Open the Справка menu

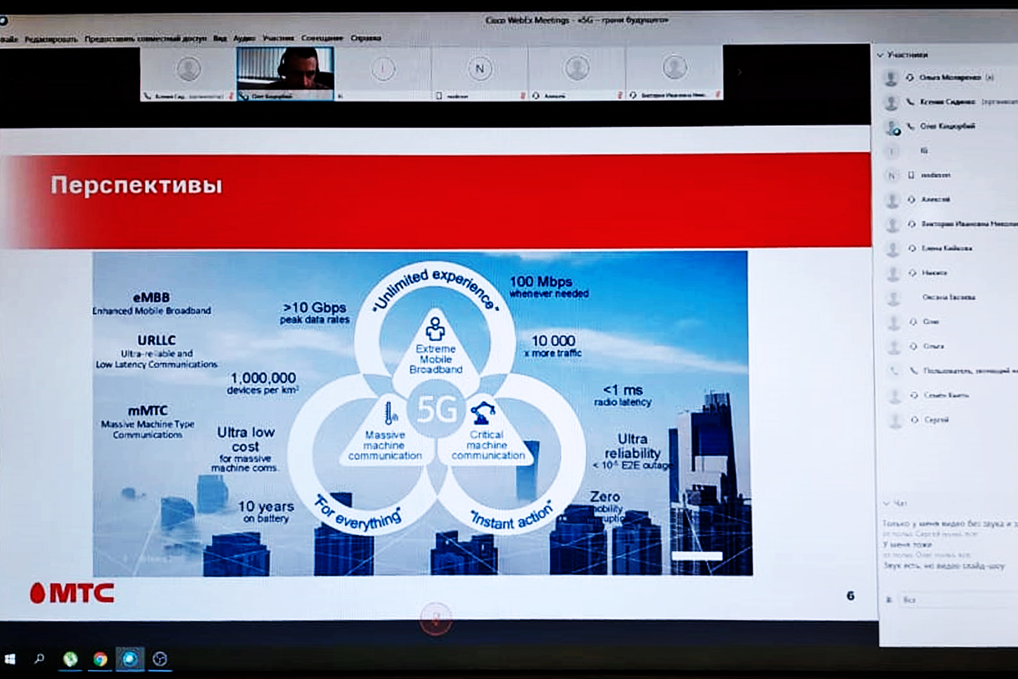tap(365, 38)
